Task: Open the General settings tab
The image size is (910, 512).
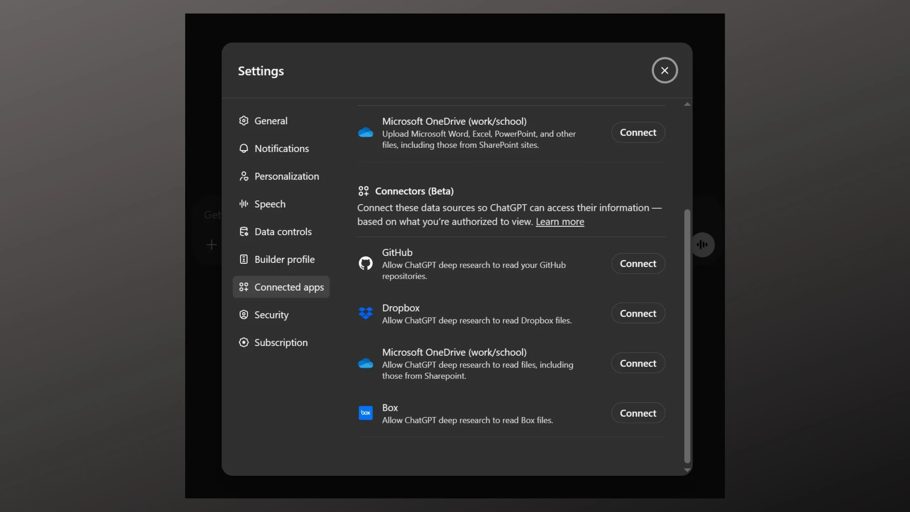Action: [x=281, y=121]
